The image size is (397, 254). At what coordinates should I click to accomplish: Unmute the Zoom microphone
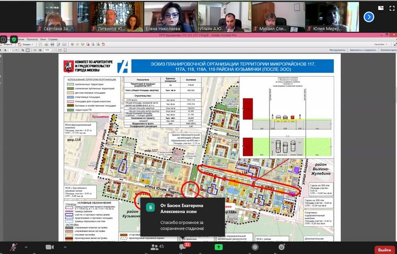[x=13, y=247]
